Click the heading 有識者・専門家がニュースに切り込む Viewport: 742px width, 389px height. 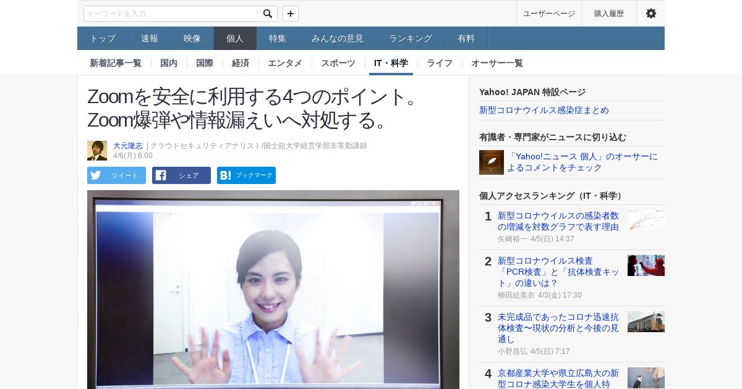tap(553, 137)
